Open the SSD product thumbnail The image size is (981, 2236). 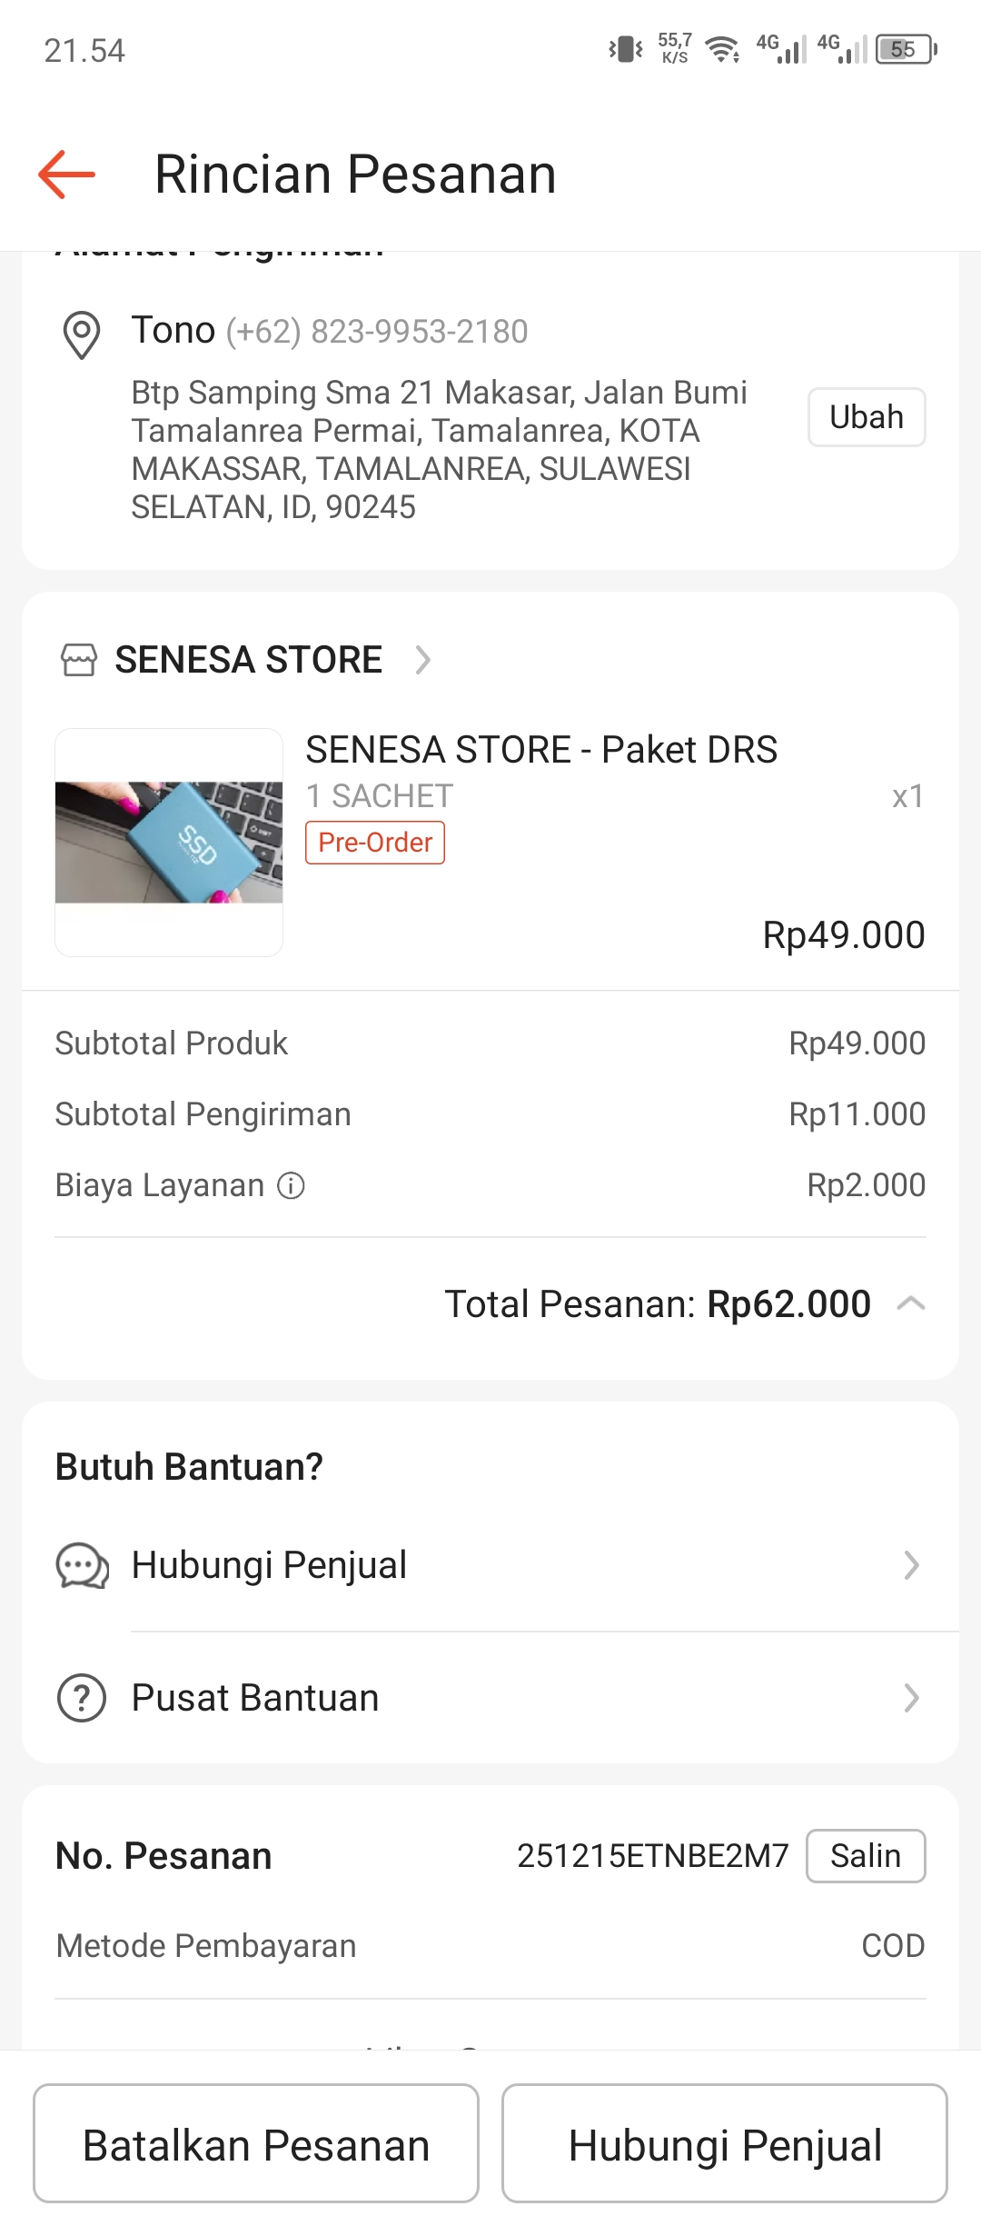[x=169, y=843]
